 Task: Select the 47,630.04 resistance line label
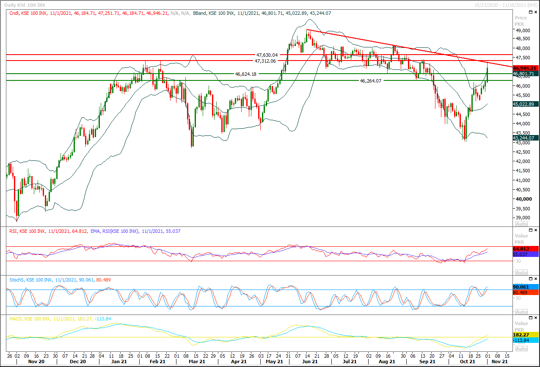click(267, 55)
